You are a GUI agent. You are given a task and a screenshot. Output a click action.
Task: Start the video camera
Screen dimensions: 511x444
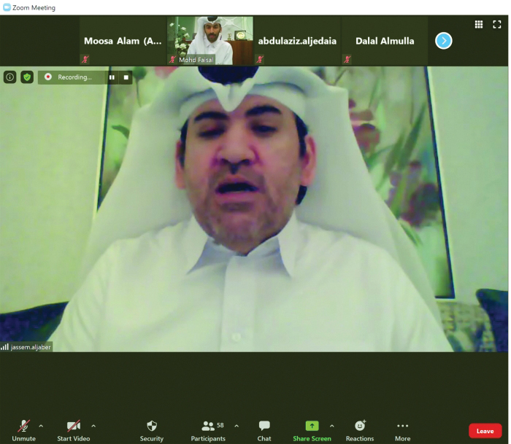(x=74, y=430)
